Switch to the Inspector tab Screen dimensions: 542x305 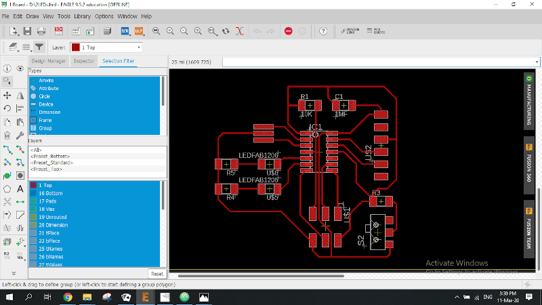pos(83,61)
